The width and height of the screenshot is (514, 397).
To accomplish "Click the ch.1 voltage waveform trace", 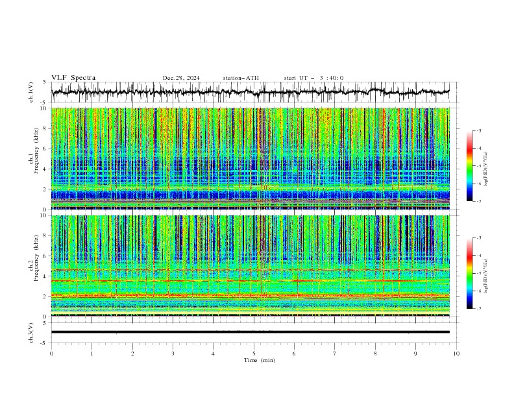I will [250, 92].
